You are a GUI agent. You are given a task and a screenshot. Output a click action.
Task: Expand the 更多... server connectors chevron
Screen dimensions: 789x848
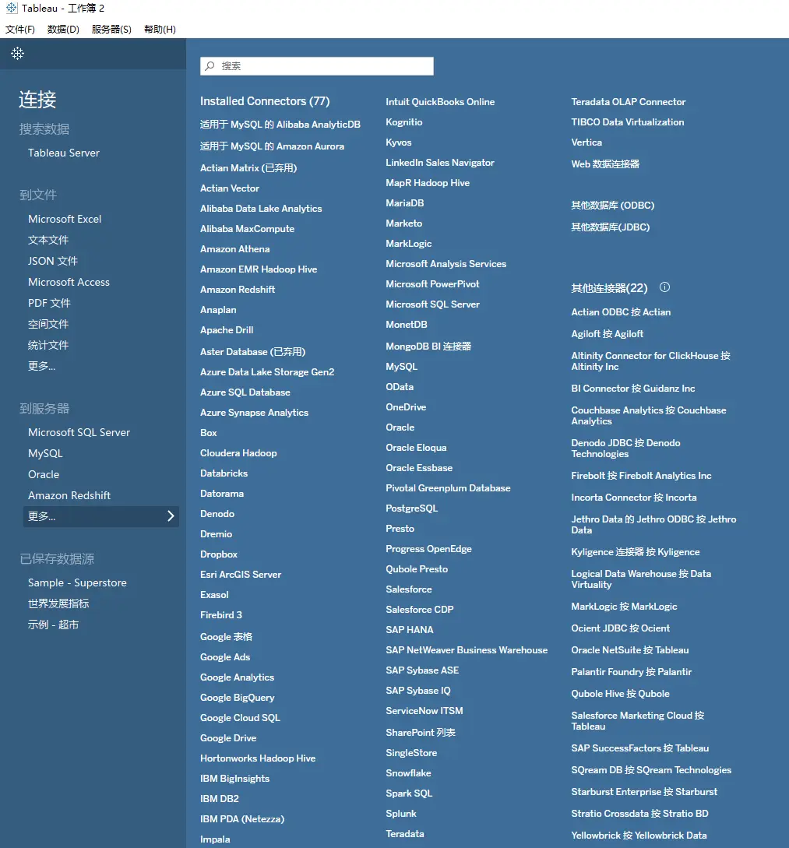[x=171, y=516]
